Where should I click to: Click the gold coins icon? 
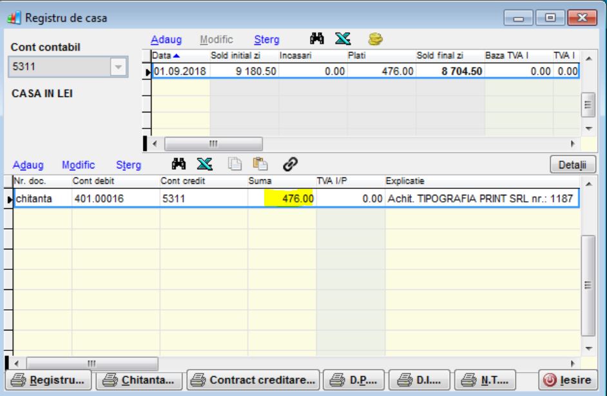coord(375,39)
